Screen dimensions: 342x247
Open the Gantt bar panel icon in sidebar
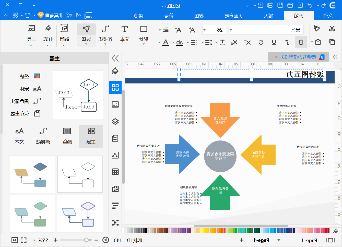point(115,206)
